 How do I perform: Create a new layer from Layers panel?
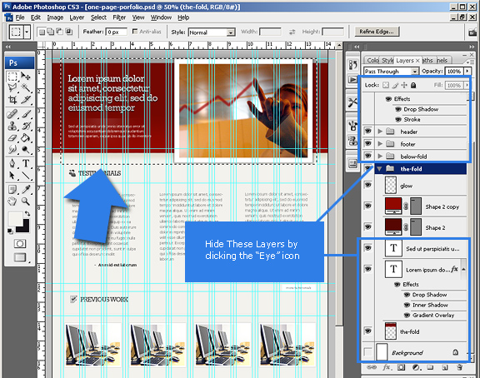(444, 367)
